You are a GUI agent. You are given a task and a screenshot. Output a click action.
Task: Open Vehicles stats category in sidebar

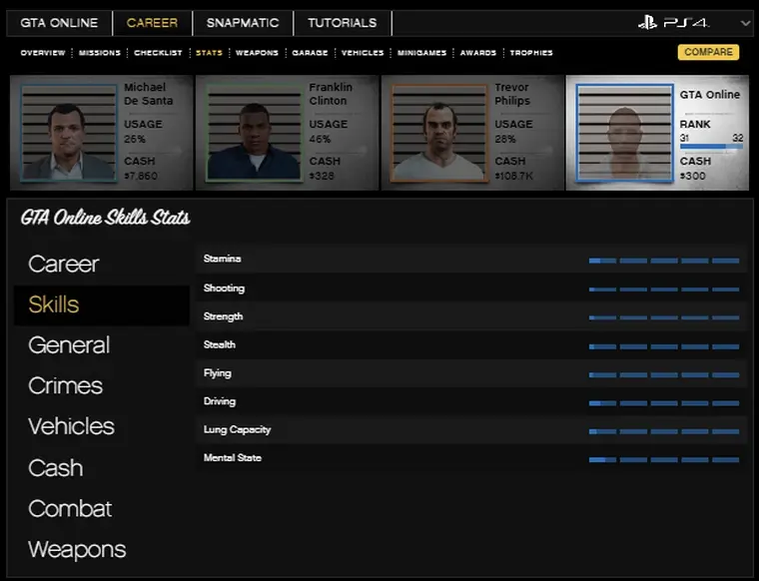[71, 426]
